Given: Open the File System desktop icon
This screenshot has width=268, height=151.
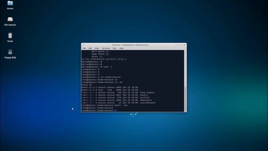Looking at the screenshot, I should (10, 21).
